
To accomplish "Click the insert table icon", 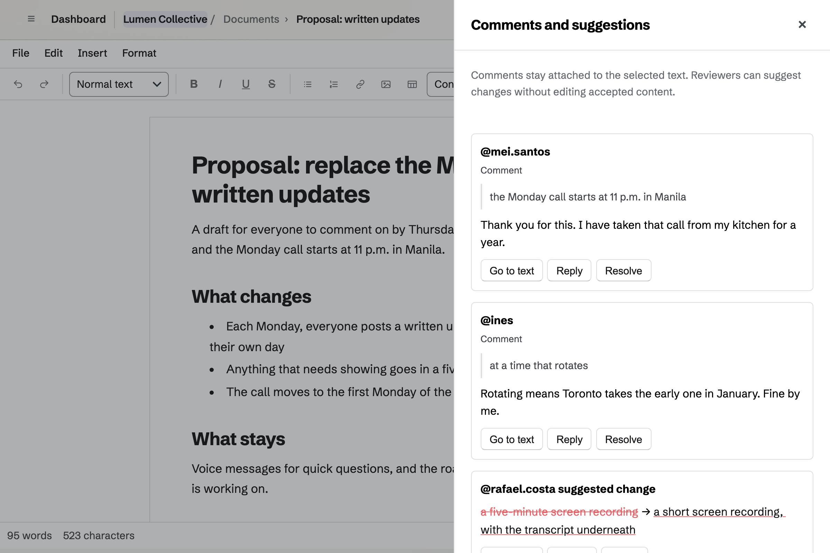I will point(412,84).
